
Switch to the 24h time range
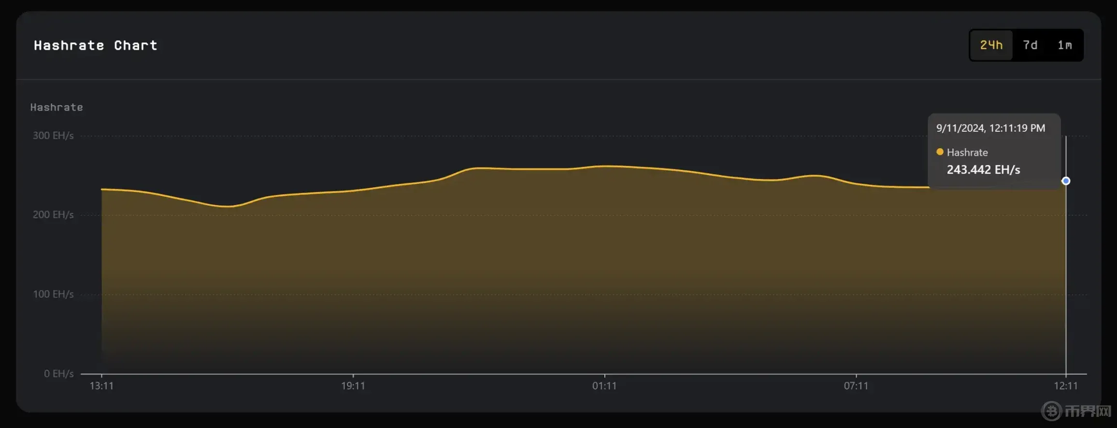tap(991, 45)
